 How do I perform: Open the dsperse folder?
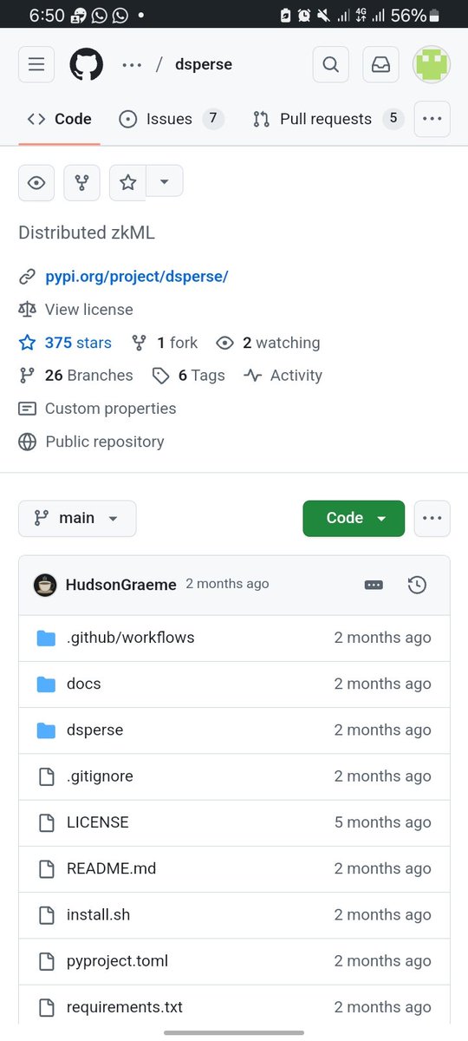click(95, 730)
